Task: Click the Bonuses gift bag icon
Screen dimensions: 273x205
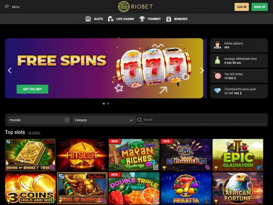Action: [x=168, y=19]
